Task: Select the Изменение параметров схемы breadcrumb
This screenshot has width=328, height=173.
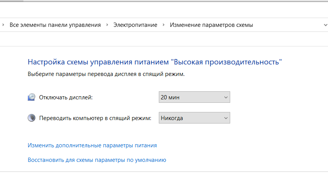Action: point(211,25)
